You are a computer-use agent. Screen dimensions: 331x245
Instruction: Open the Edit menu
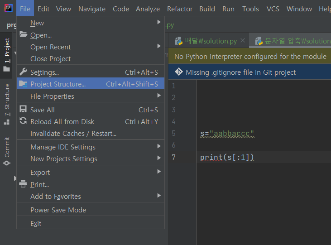(x=43, y=9)
